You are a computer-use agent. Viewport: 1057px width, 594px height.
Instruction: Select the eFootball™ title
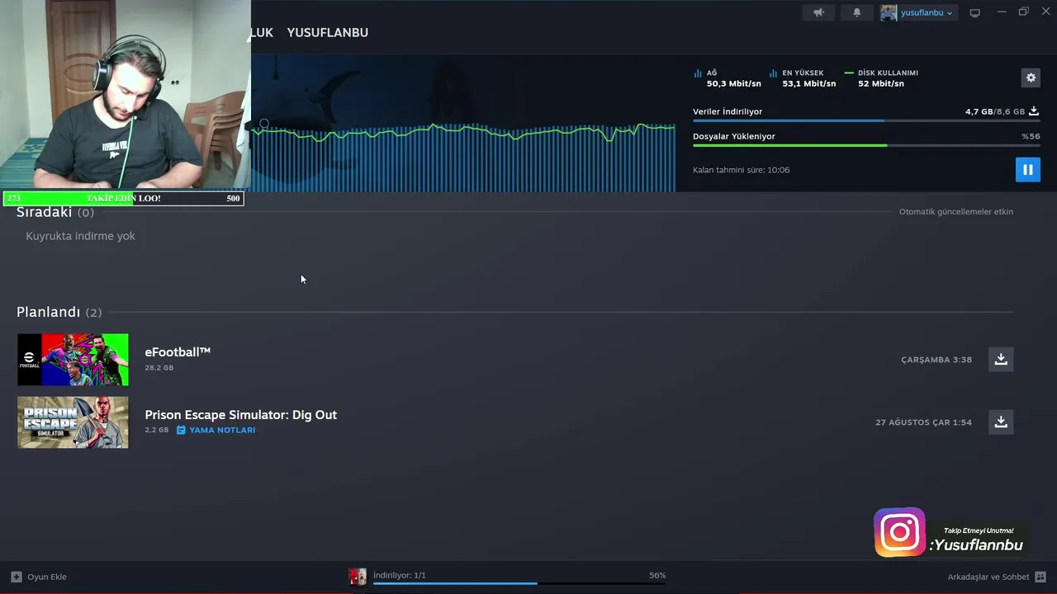pos(178,351)
